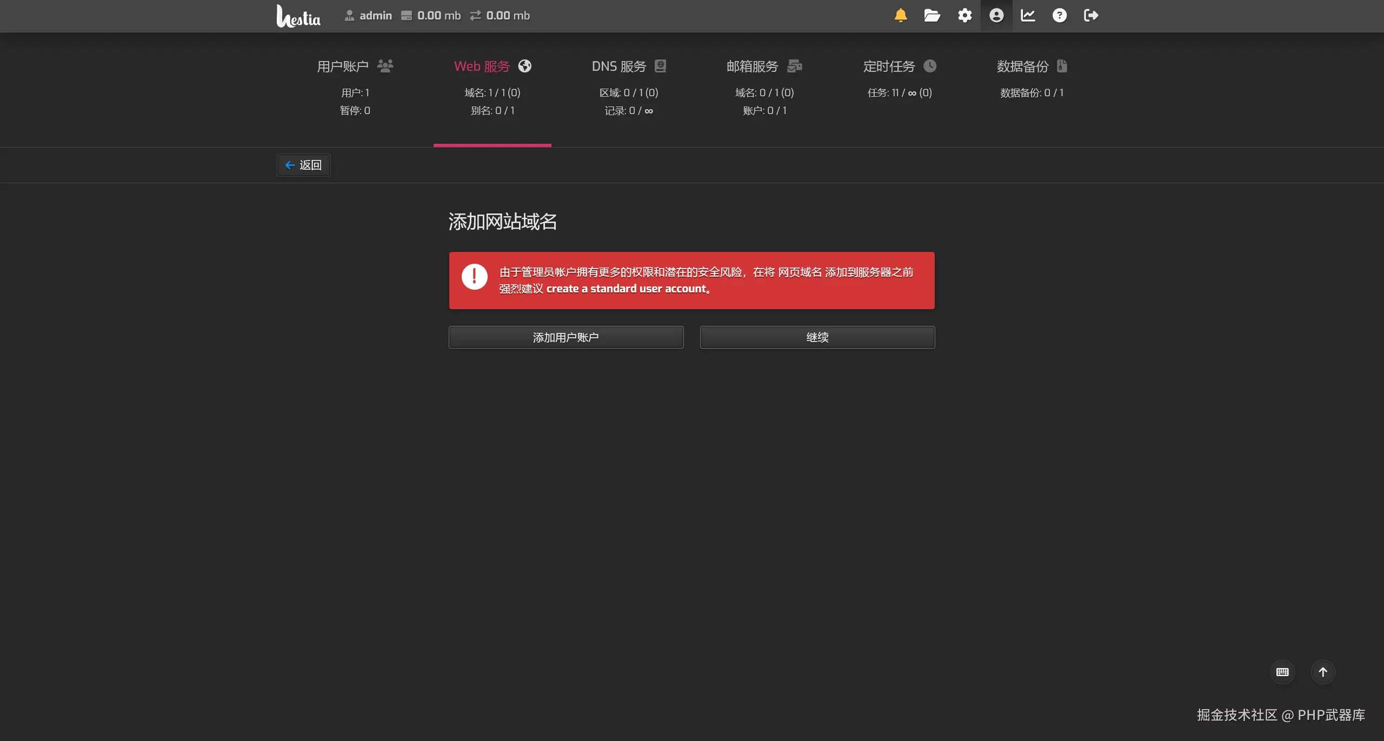
Task: Open the notifications bell icon
Action: point(901,16)
